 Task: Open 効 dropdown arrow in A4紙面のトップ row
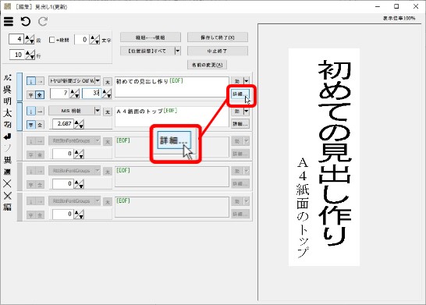click(246, 111)
